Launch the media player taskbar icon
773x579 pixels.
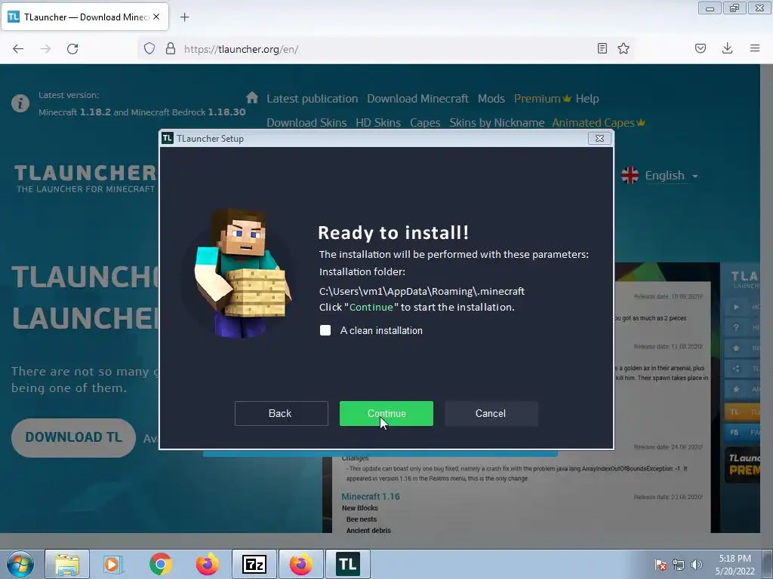(113, 564)
